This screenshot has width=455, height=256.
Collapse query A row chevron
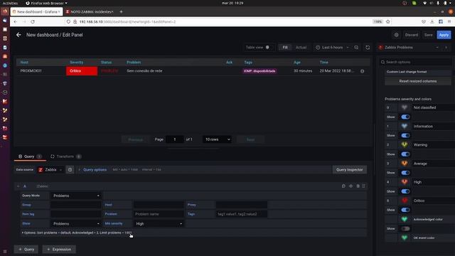tap(18, 186)
